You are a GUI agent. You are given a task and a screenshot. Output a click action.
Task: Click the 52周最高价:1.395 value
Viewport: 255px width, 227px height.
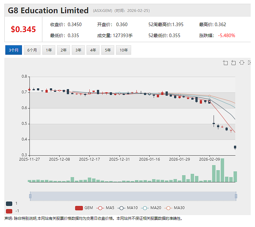pos(166,25)
